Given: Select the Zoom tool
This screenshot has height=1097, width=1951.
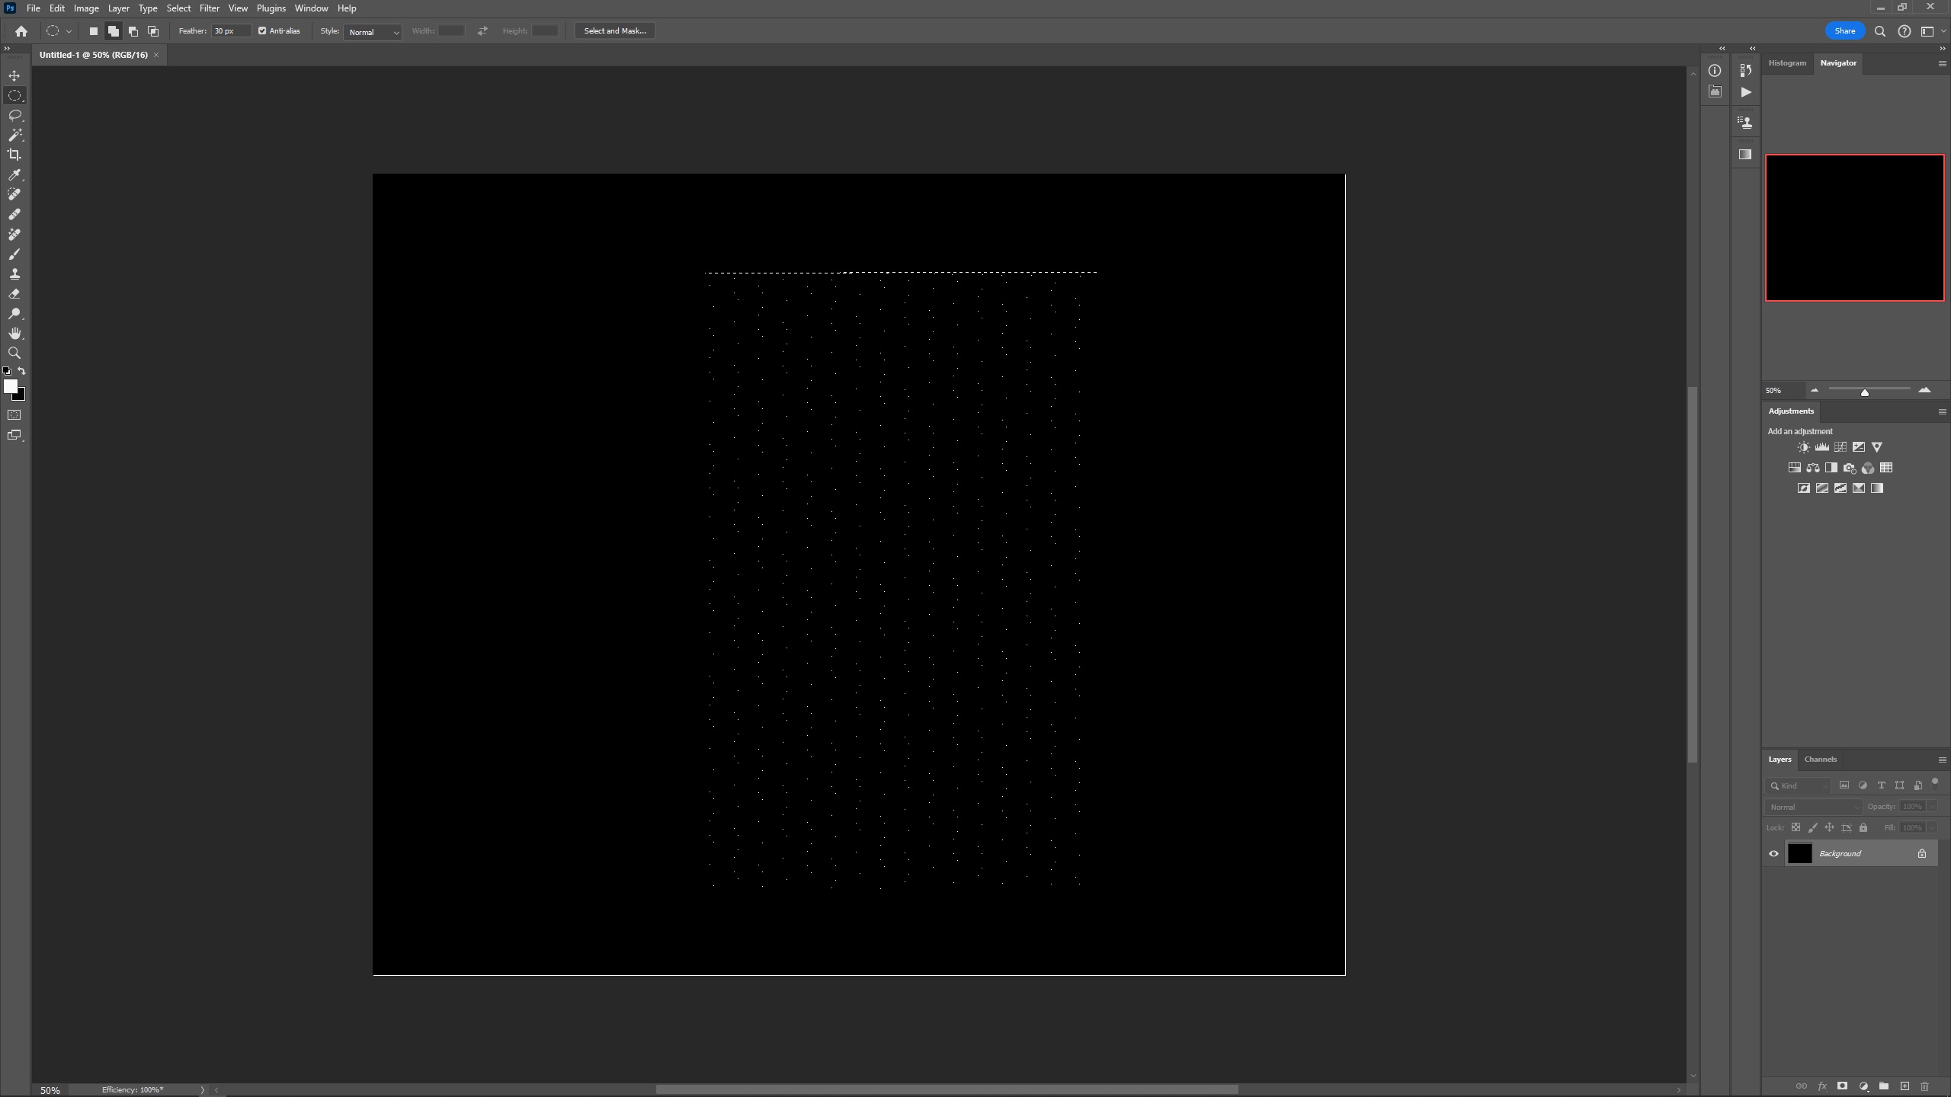Looking at the screenshot, I should click(x=14, y=353).
